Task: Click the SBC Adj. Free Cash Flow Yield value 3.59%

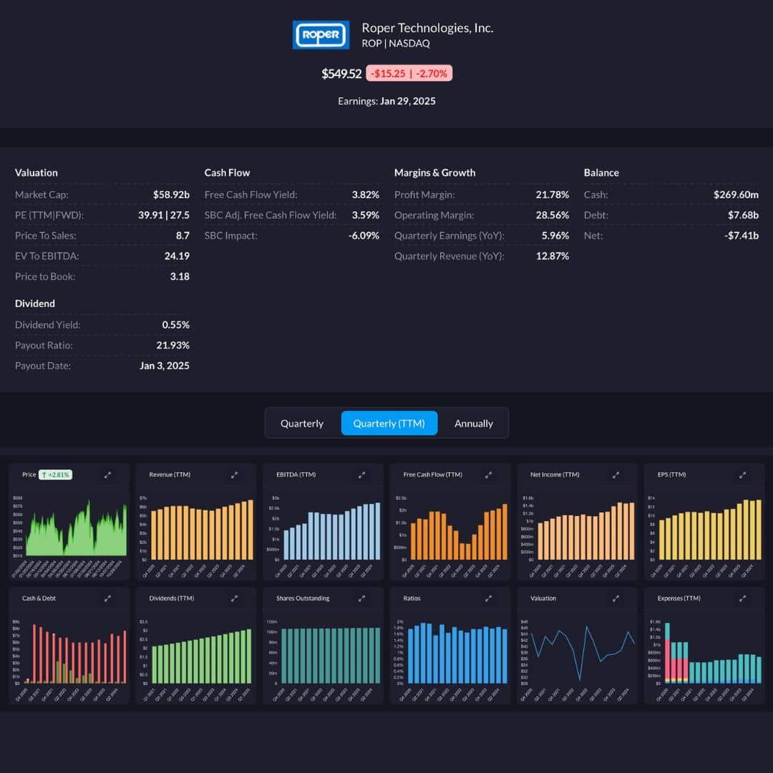Action: 365,215
